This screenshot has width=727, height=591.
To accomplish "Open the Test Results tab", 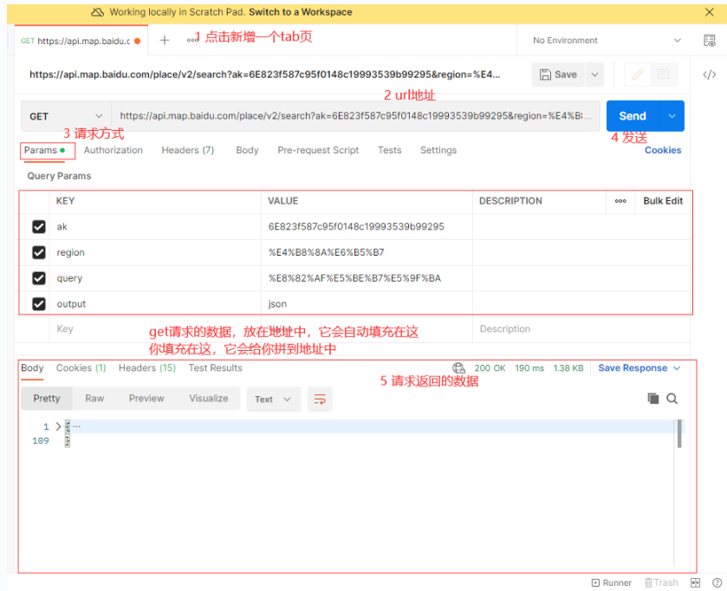I will pos(215,368).
